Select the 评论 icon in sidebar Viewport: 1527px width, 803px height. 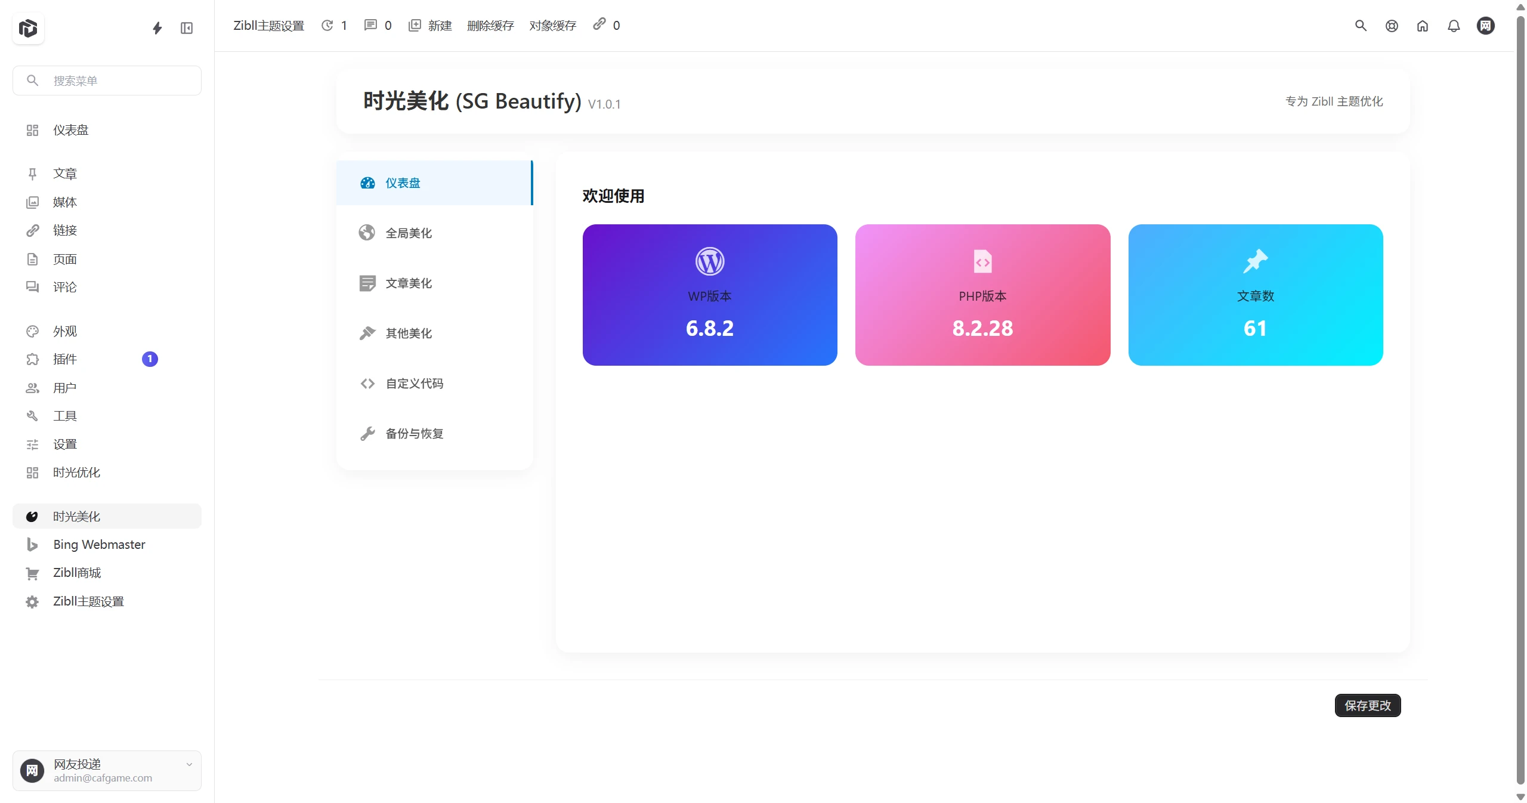pos(33,288)
